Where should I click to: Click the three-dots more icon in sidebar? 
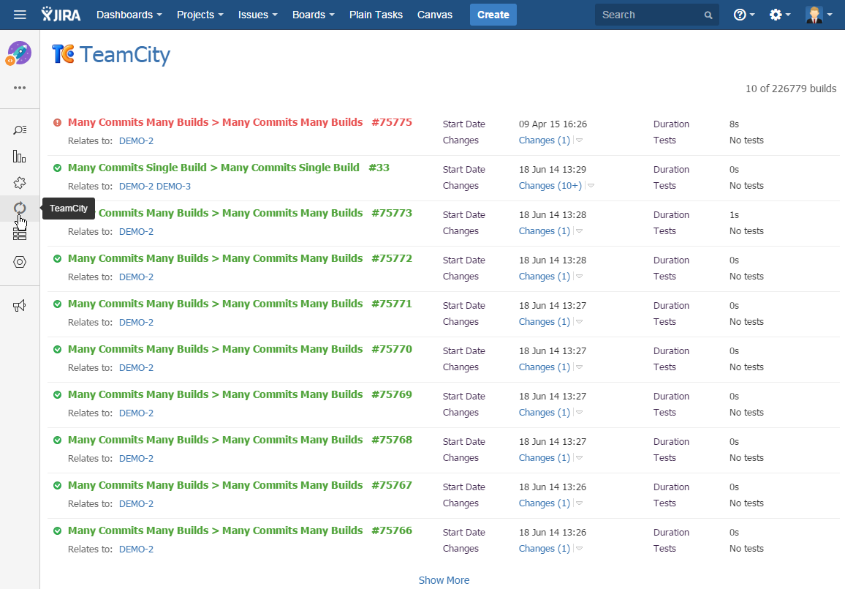(20, 88)
